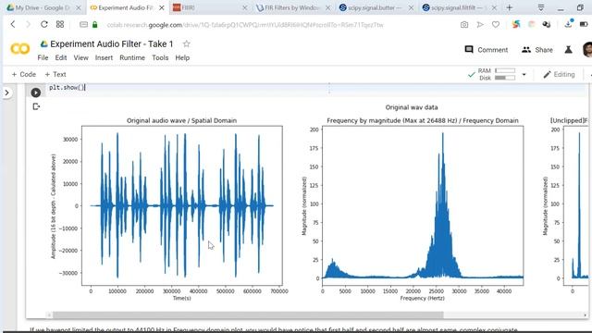
Task: Reload the browser page
Action: pyautogui.click(x=44, y=25)
